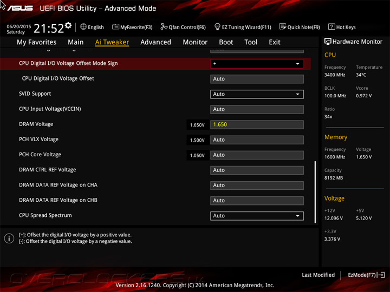Click the 1.500V PCH VLX reading
The height and width of the screenshot is (292, 390).
pos(197,140)
